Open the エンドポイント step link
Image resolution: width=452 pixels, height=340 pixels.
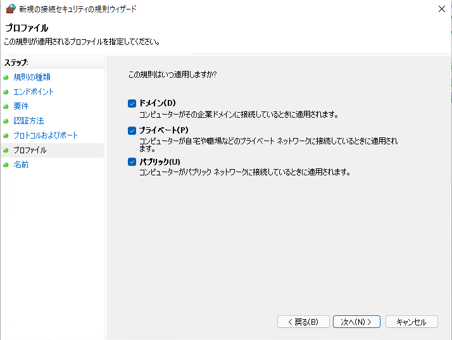pyautogui.click(x=34, y=92)
